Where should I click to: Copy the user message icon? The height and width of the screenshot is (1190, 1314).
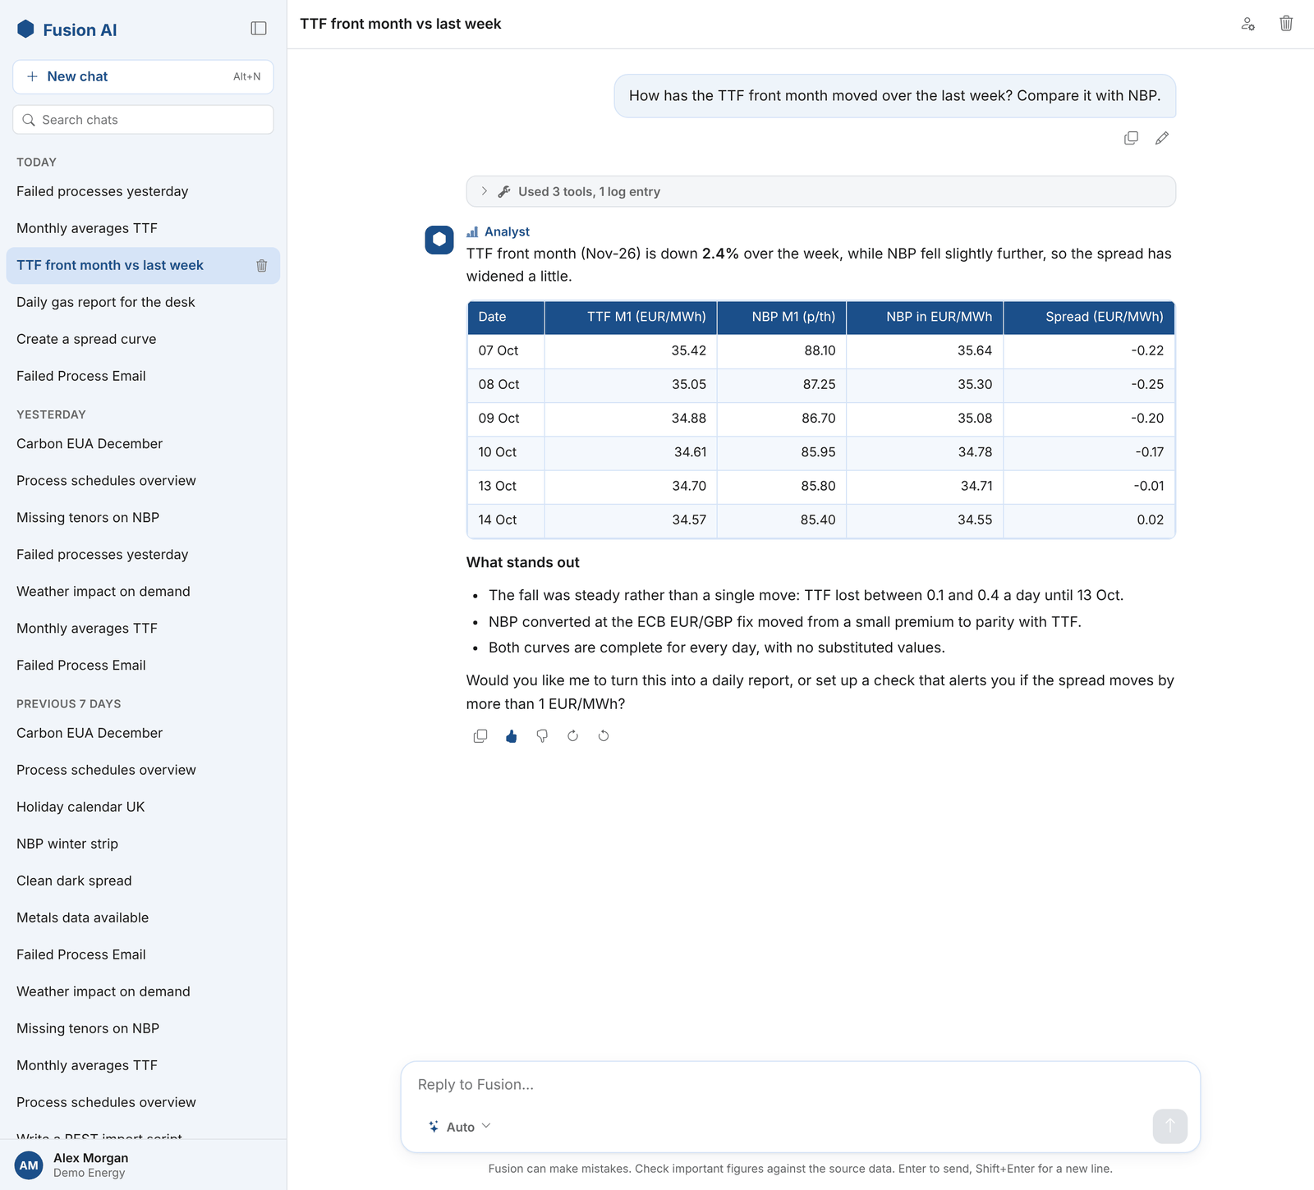click(x=1131, y=138)
